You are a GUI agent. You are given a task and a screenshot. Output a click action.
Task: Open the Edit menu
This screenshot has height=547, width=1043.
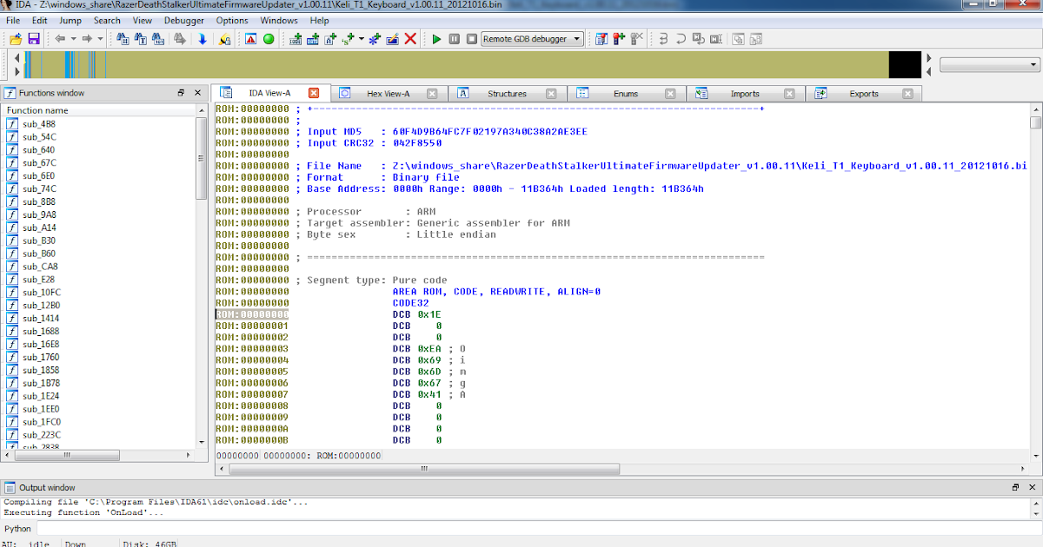pyautogui.click(x=40, y=20)
